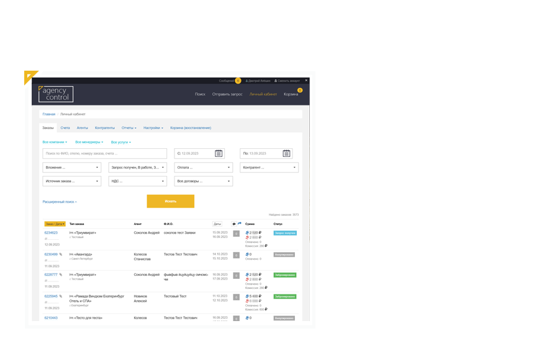Screen dimensions: 534x362
Task: Switch to the Контрагенты tab
Action: click(104, 128)
